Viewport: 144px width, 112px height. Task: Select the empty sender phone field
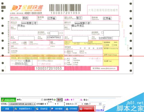[x=26, y=38]
